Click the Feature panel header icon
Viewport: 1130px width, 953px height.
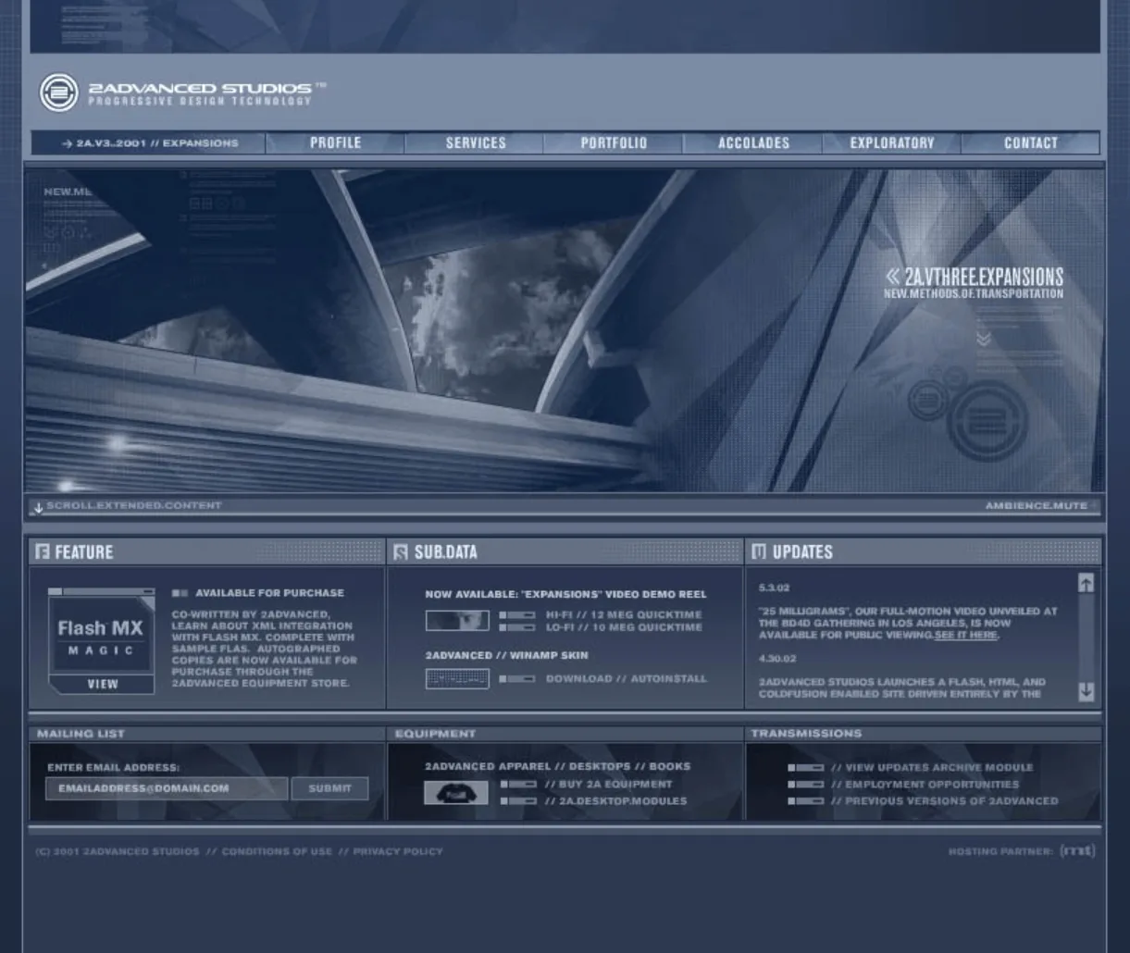pos(42,551)
